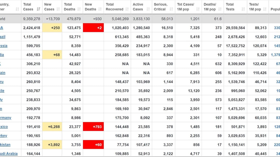The image size is (280, 157).
Task: Click the sort arrows icon beside Active Cases
Action: pyautogui.click(x=148, y=9)
